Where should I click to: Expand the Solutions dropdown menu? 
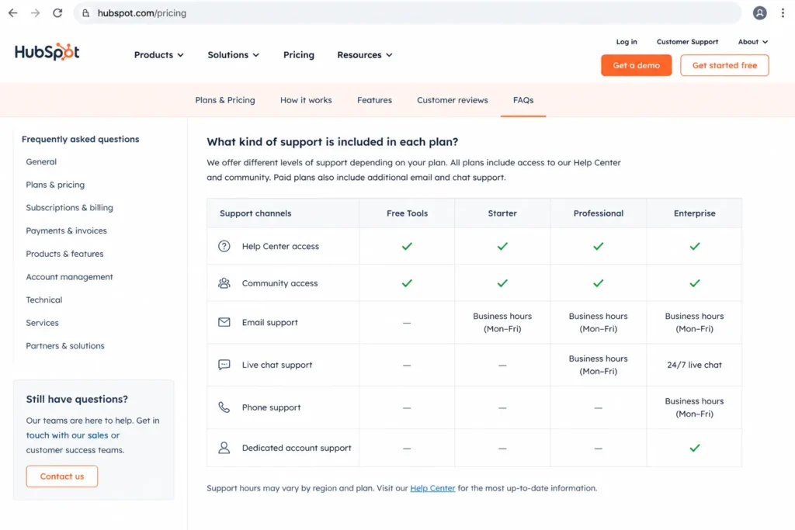[x=233, y=55]
